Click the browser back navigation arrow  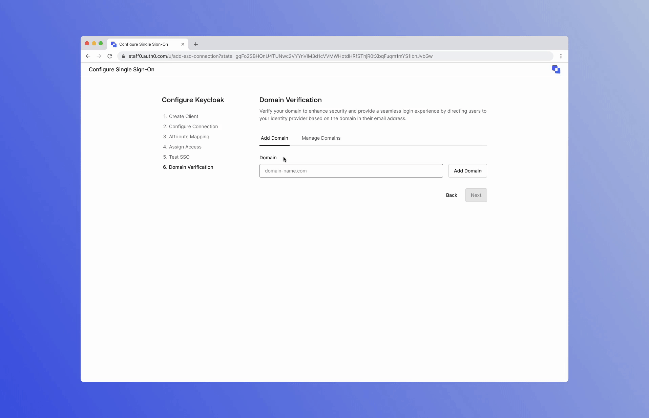pyautogui.click(x=88, y=56)
